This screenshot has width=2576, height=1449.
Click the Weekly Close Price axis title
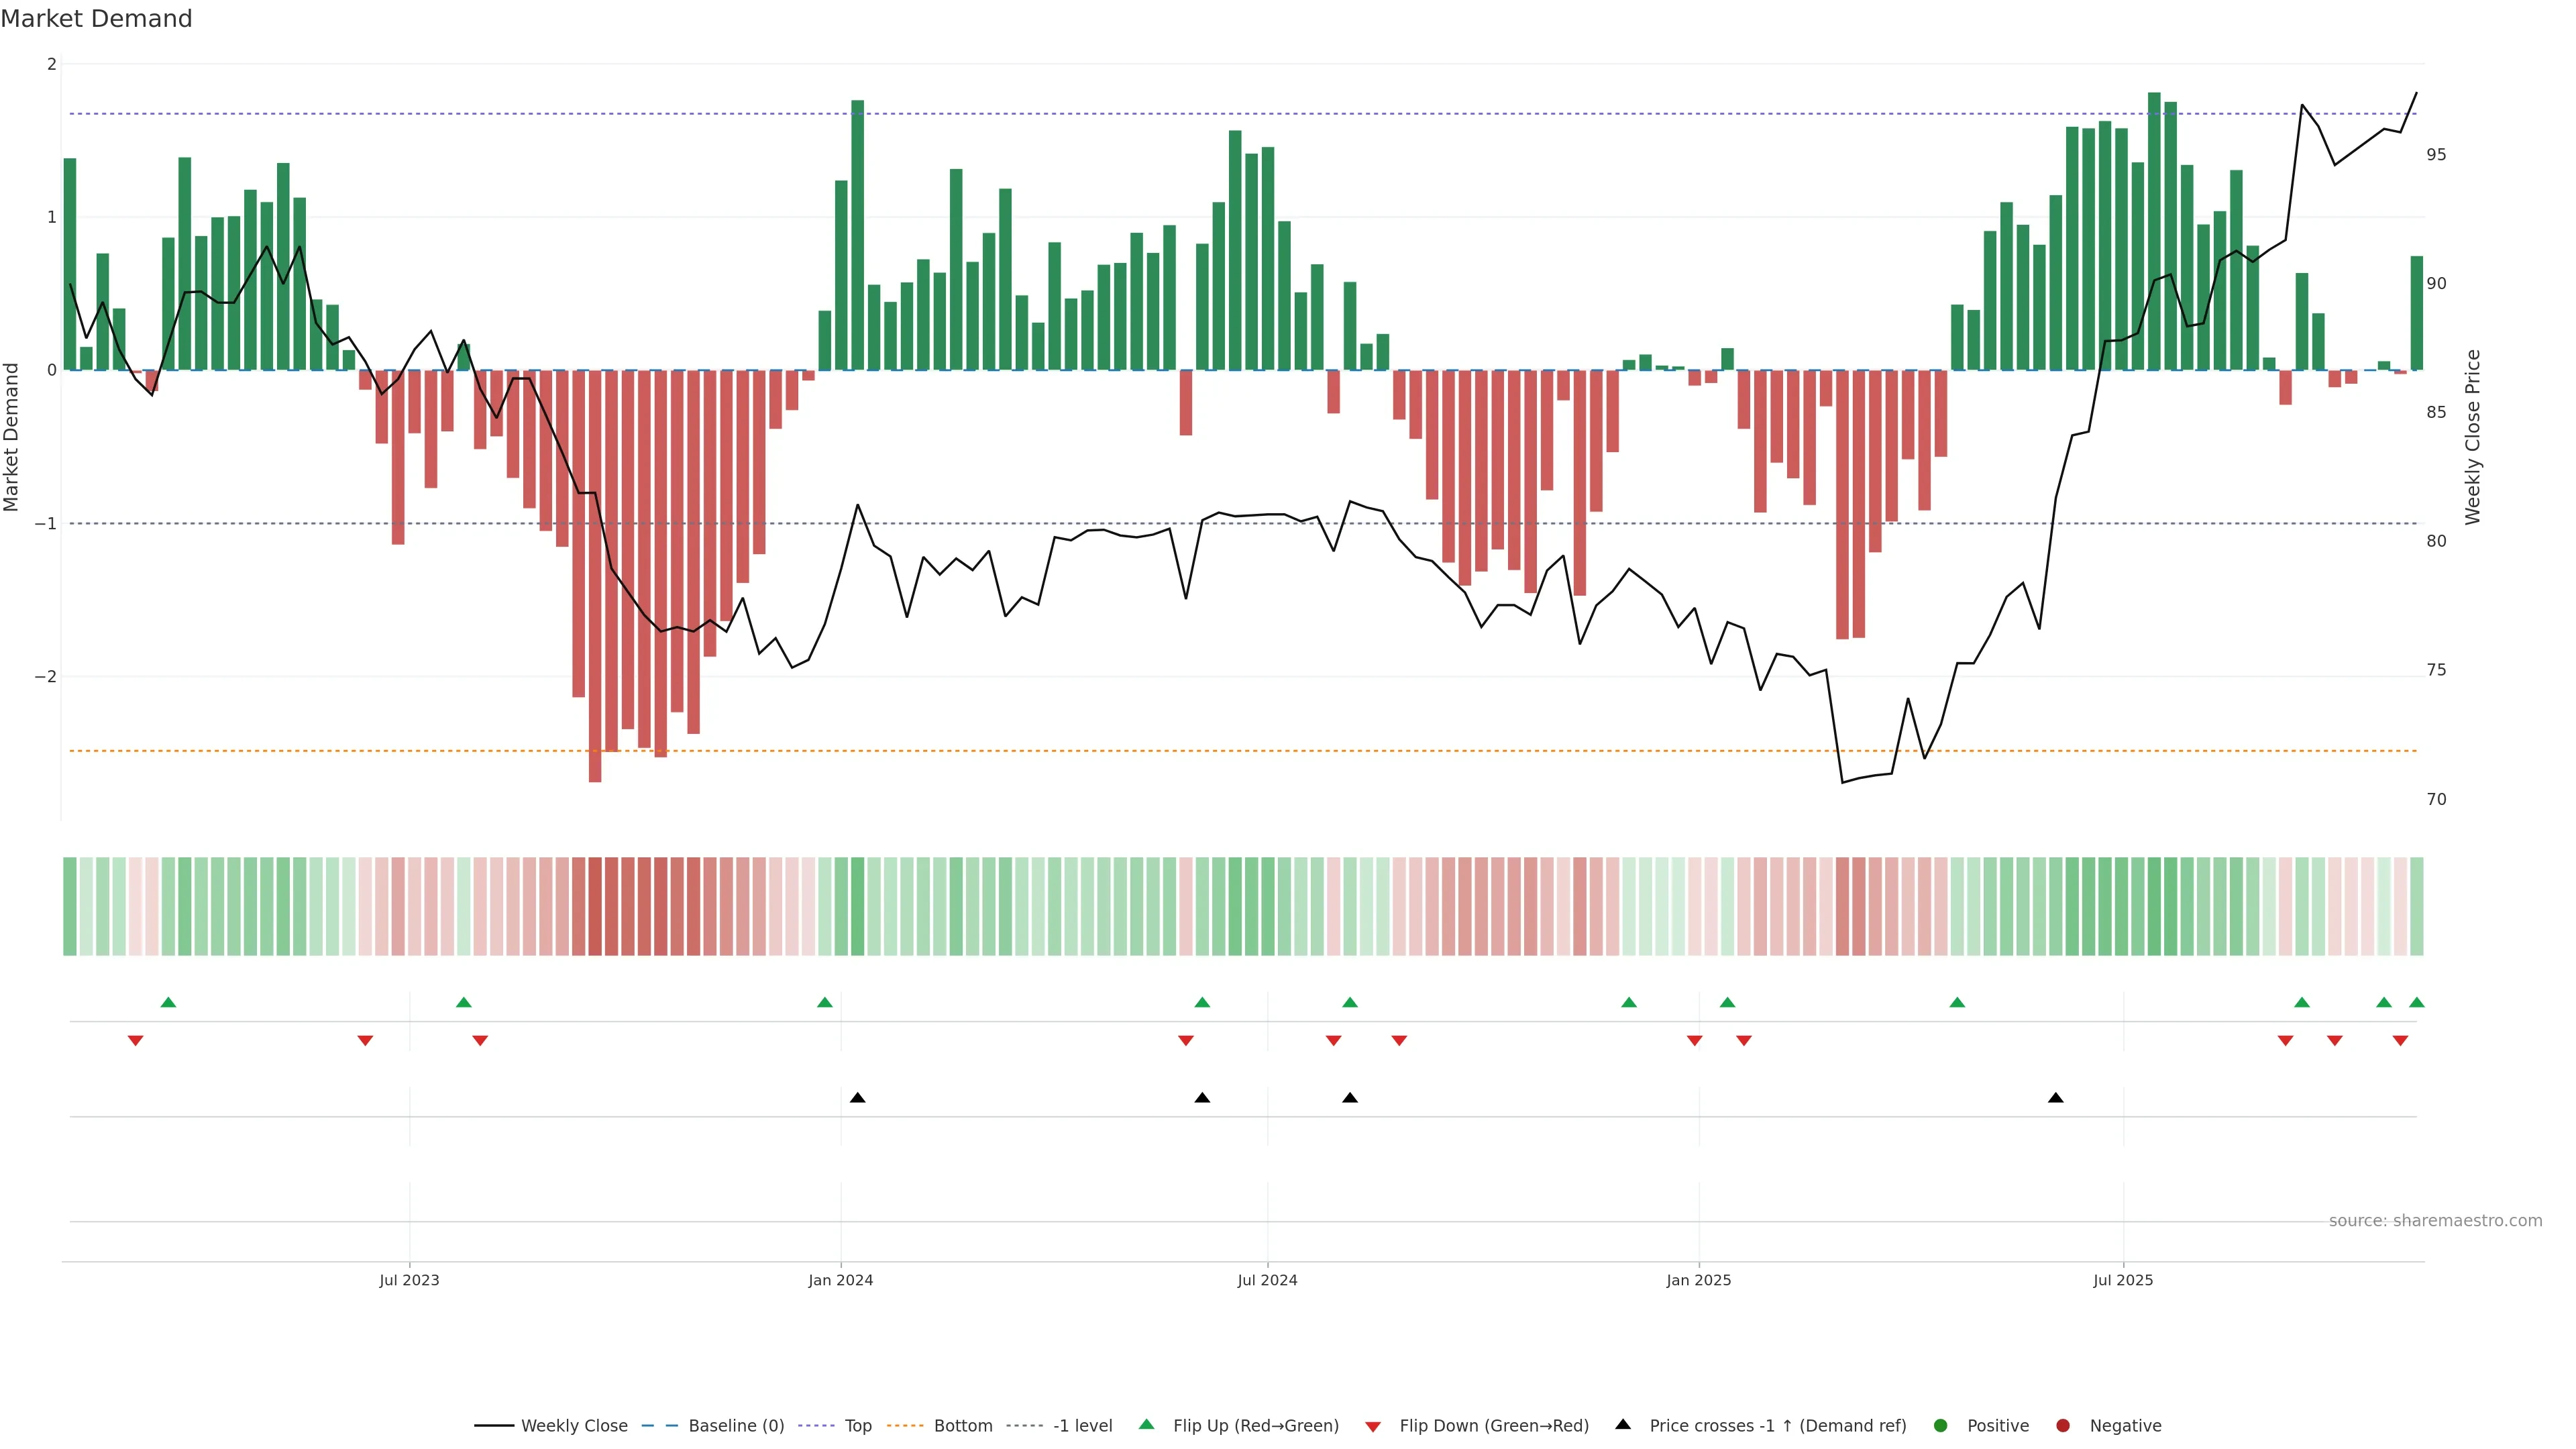click(x=2473, y=437)
